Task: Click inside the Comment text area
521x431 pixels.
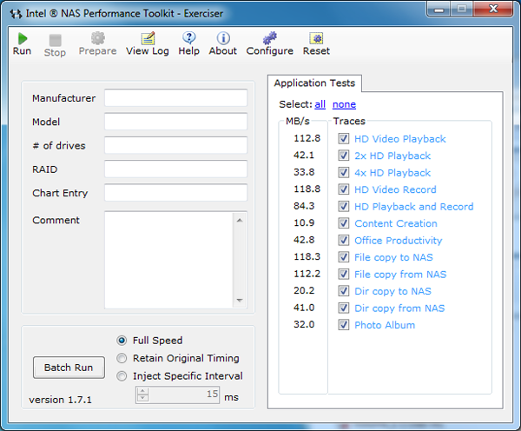Action: [168, 260]
